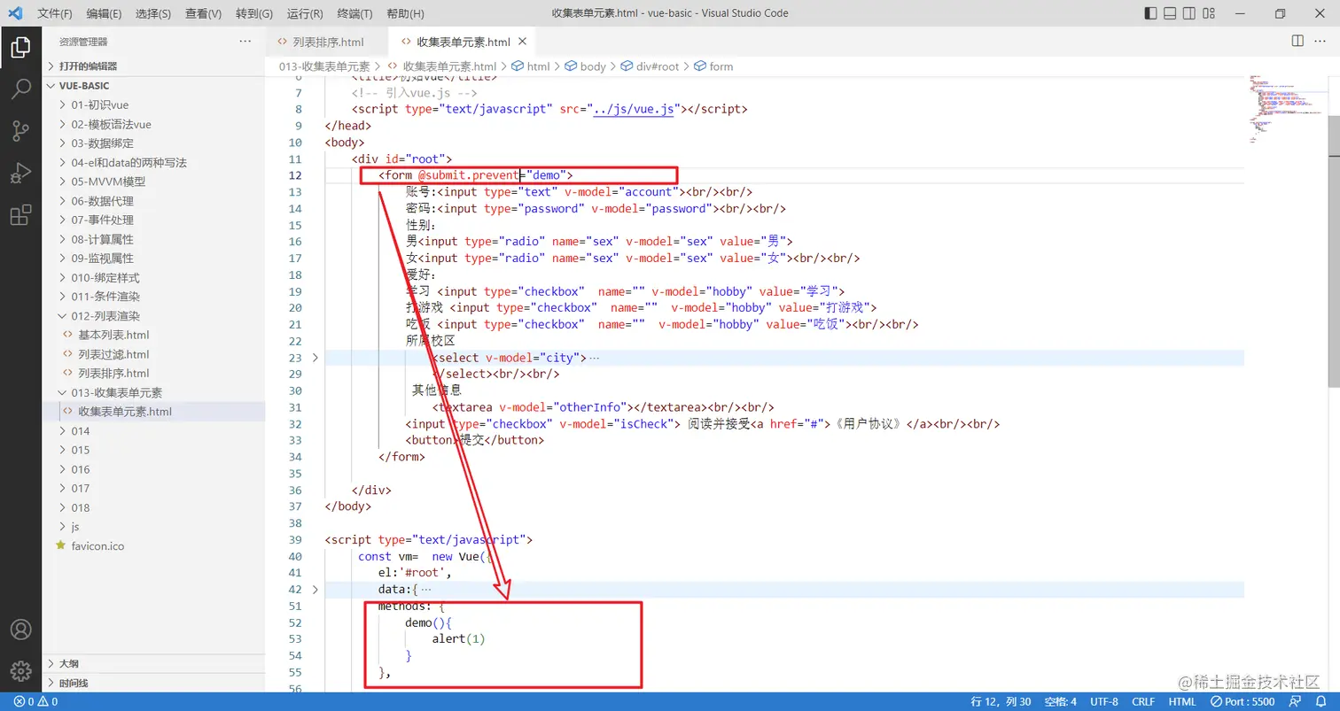
Task: Collapse the 013-收集表单元素 folder
Action: (153, 392)
